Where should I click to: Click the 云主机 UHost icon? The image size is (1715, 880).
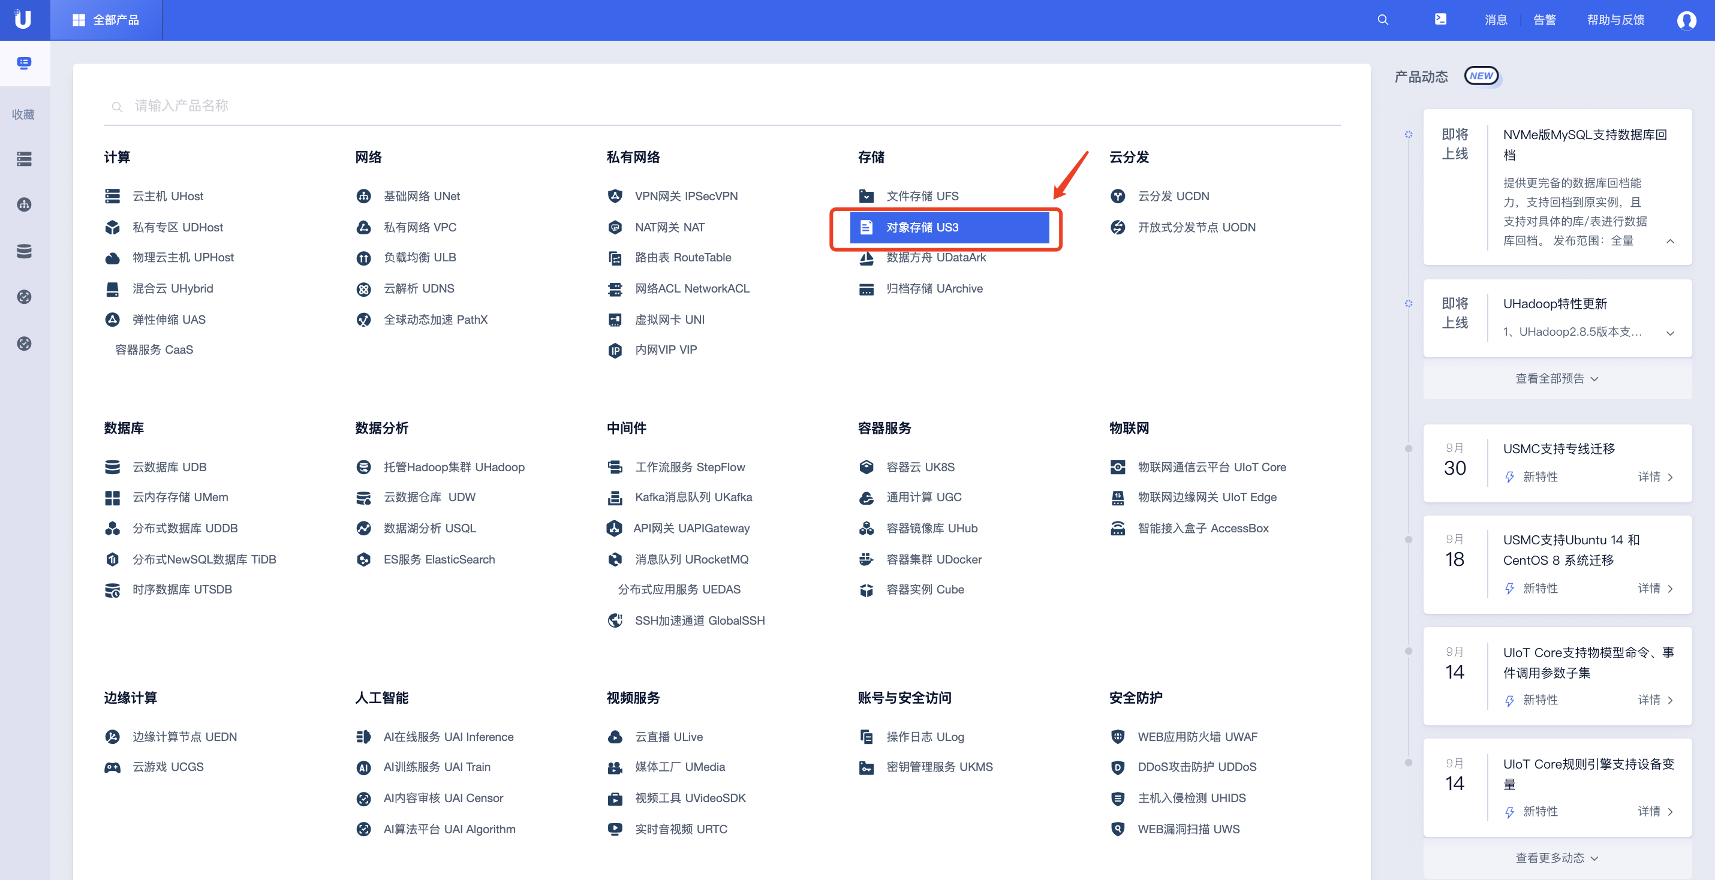[x=113, y=197]
